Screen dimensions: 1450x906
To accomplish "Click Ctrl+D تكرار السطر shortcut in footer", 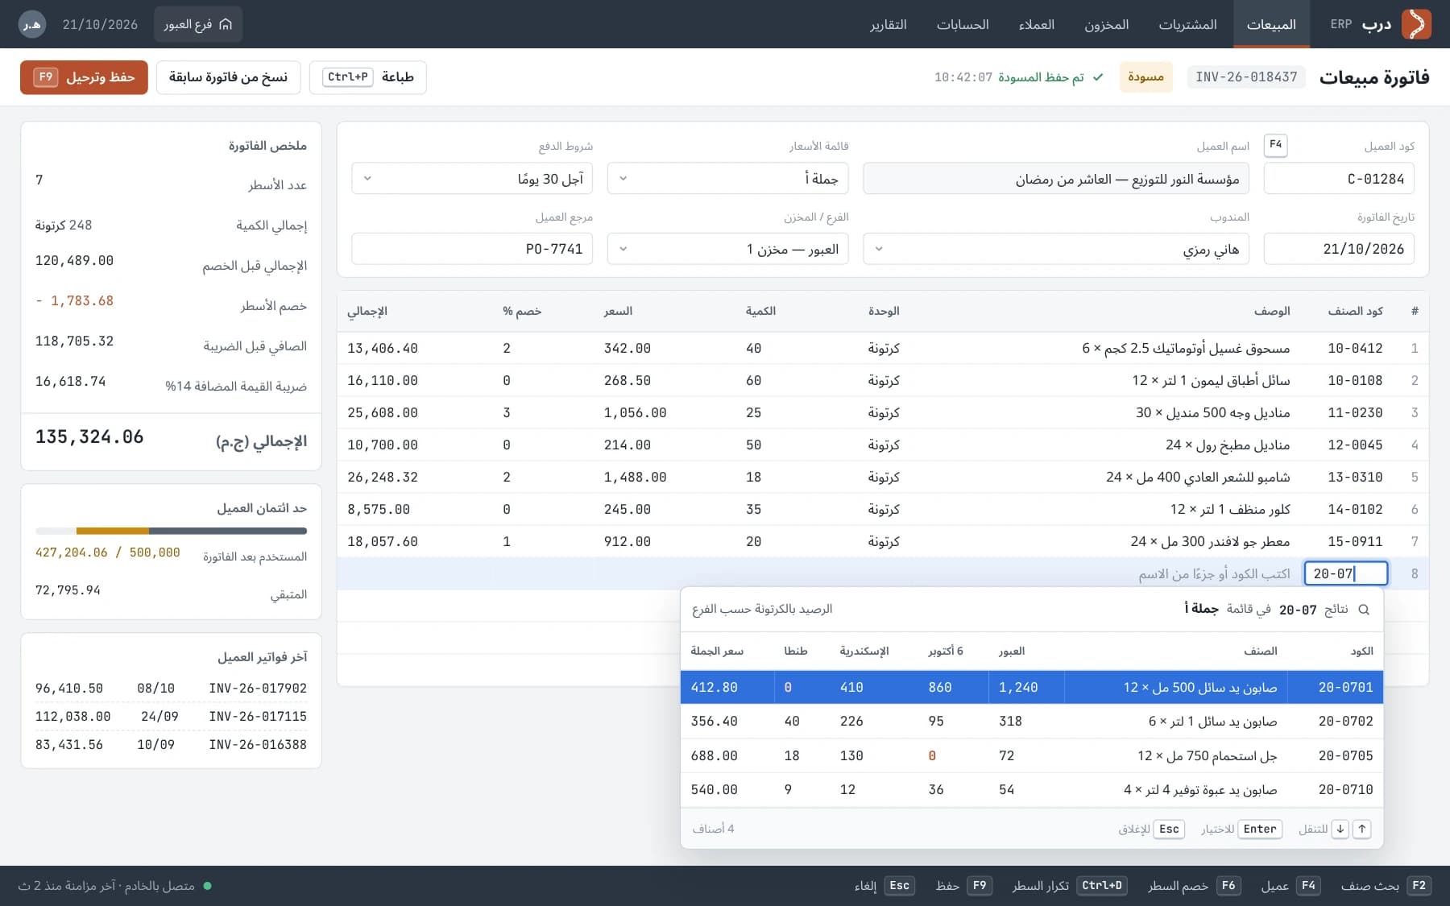I will point(1069,886).
